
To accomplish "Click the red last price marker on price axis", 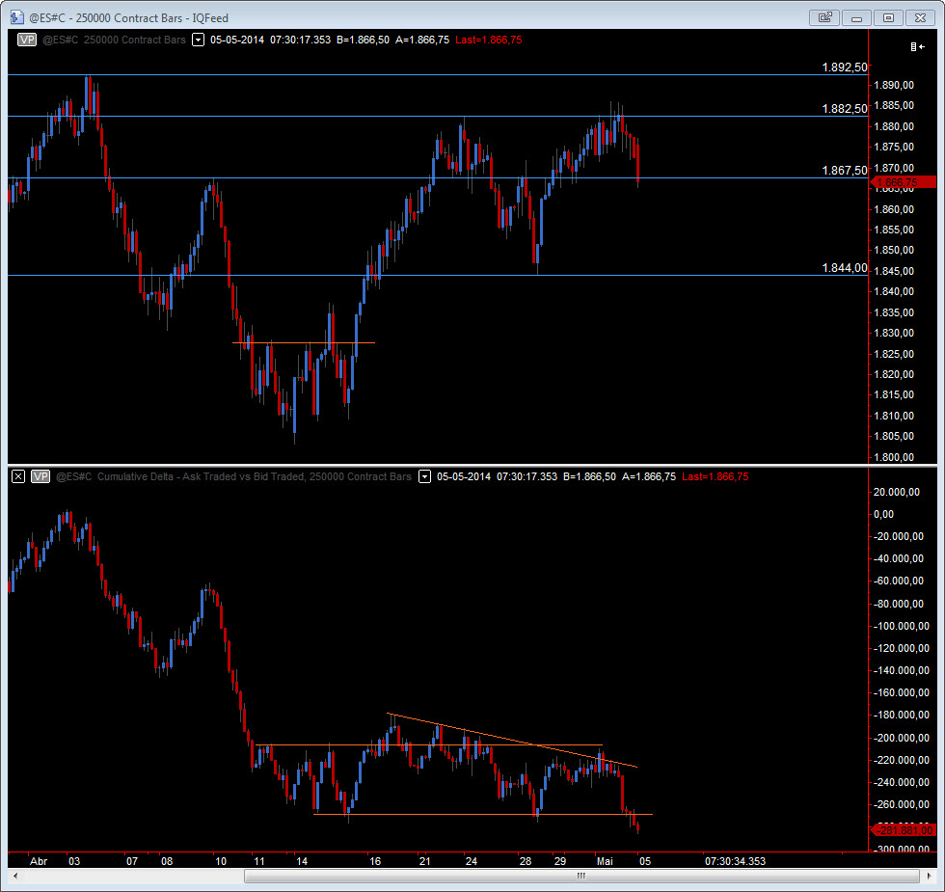I will (x=904, y=182).
